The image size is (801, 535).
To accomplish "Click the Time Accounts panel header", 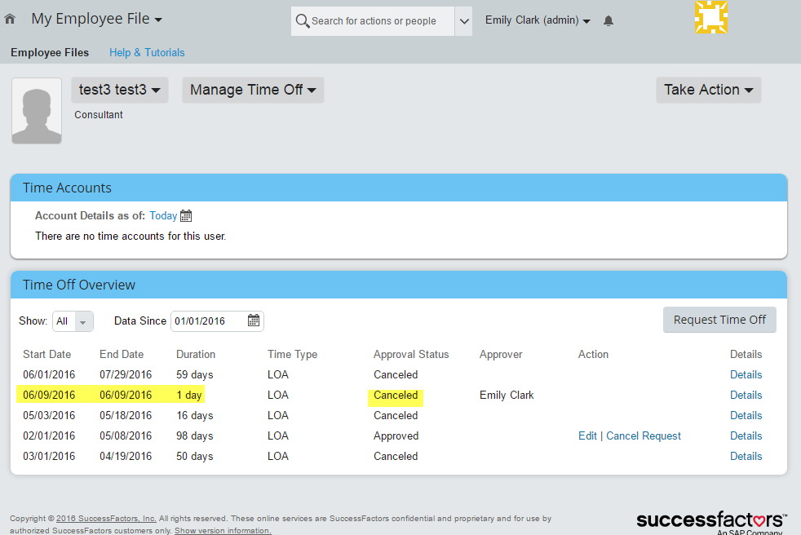I will (x=399, y=188).
